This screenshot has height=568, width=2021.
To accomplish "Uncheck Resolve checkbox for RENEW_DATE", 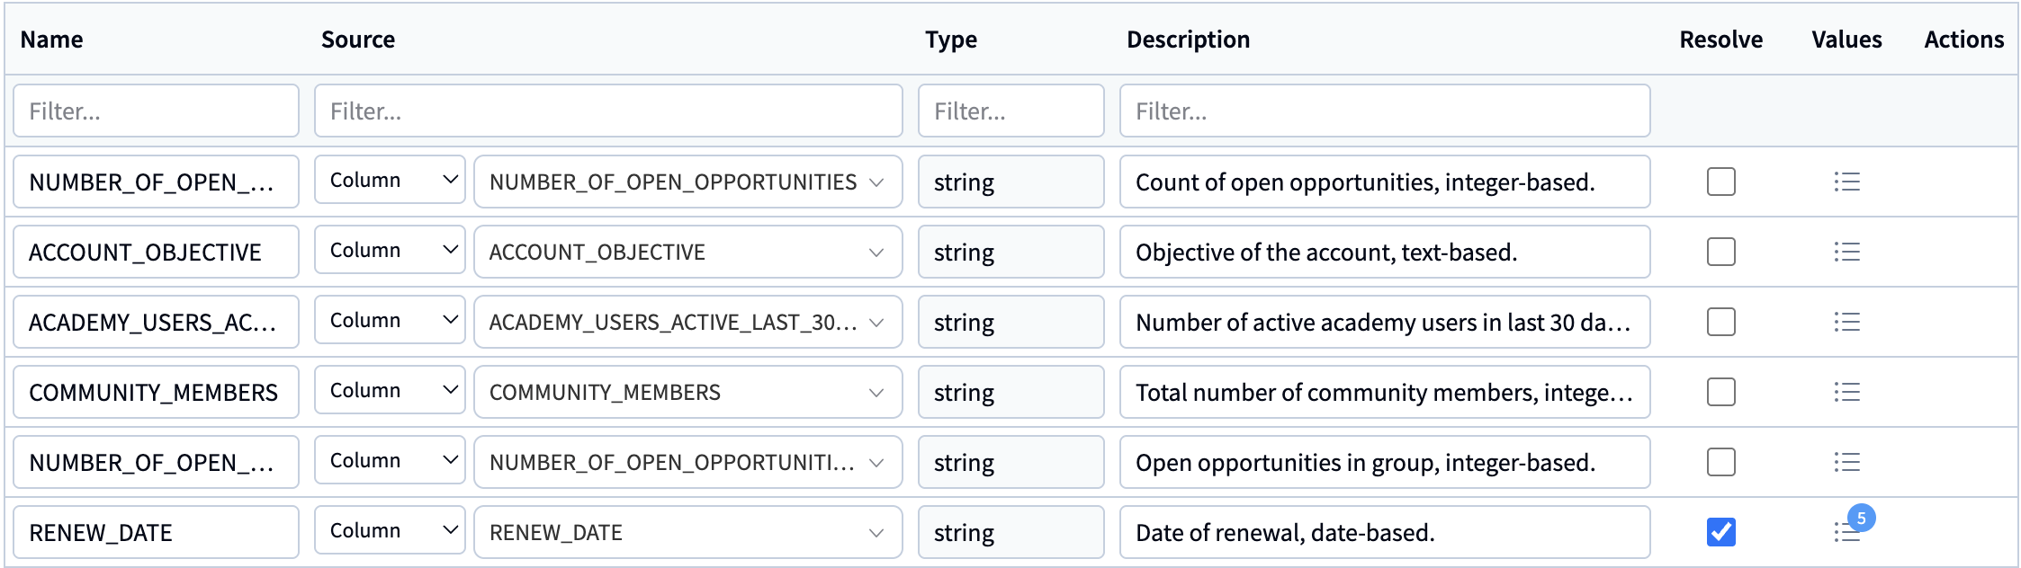I will click(1720, 532).
